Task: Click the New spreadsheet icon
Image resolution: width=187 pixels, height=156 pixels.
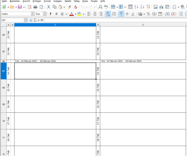Action: pyautogui.click(x=4, y=7)
